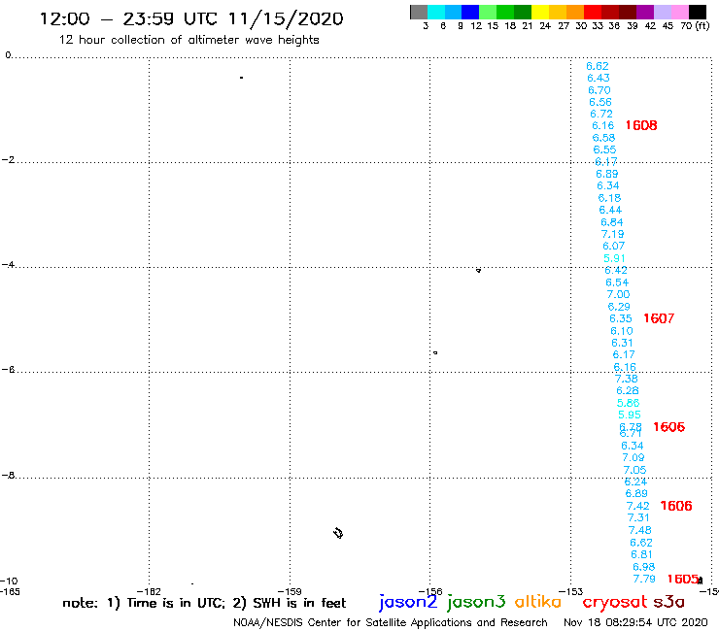The width and height of the screenshot is (719, 631).
Task: Click the wave height value 6.58
Action: click(603, 138)
